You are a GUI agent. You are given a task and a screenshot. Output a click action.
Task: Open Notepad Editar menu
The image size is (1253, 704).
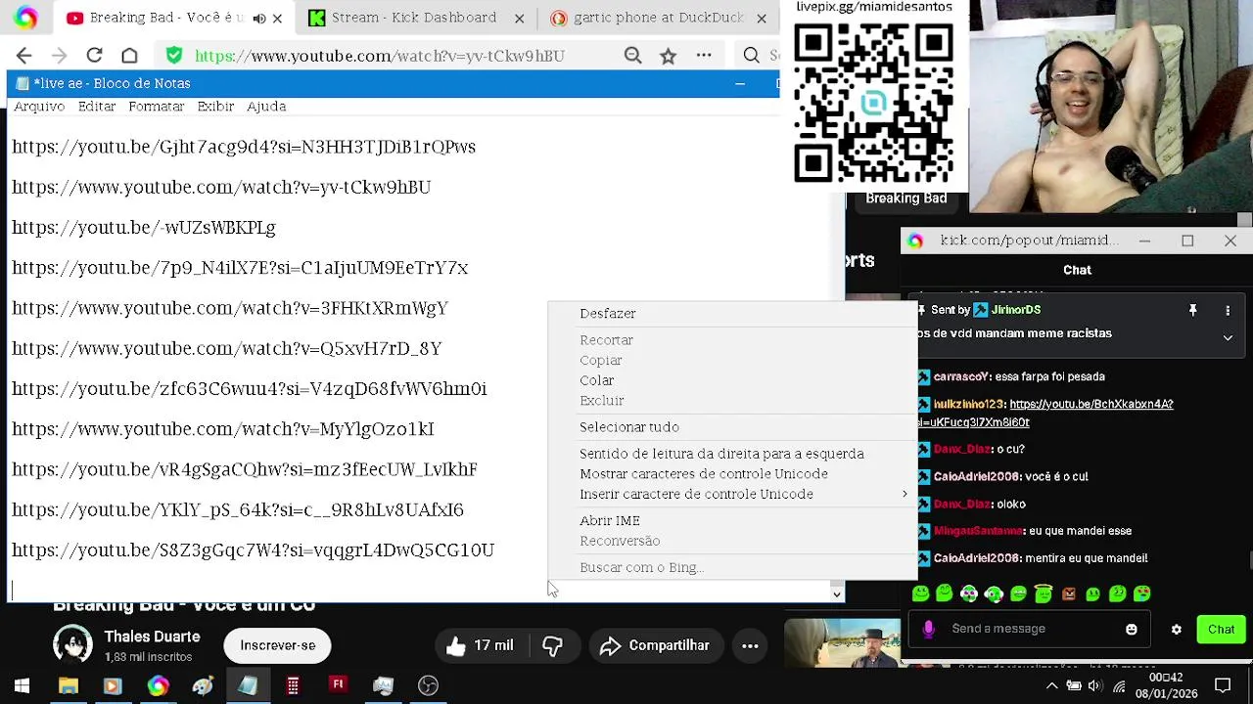click(x=97, y=107)
